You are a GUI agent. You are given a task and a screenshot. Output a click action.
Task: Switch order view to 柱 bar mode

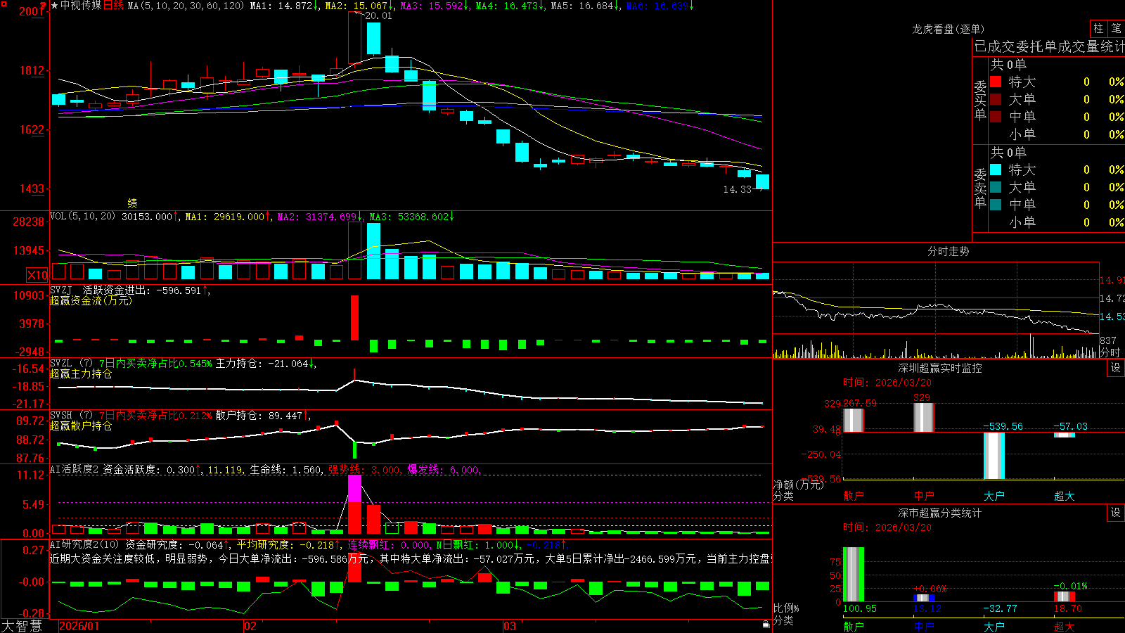pyautogui.click(x=1098, y=28)
